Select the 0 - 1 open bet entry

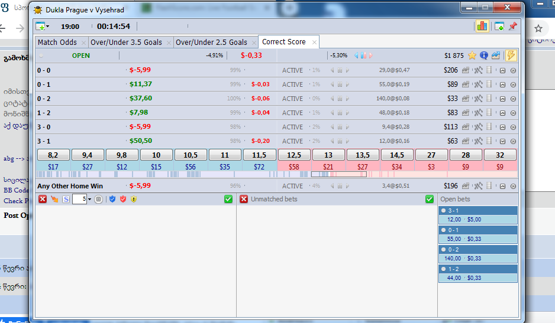click(x=478, y=234)
